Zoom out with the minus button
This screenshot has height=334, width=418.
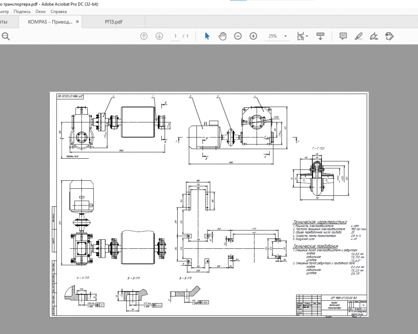238,36
